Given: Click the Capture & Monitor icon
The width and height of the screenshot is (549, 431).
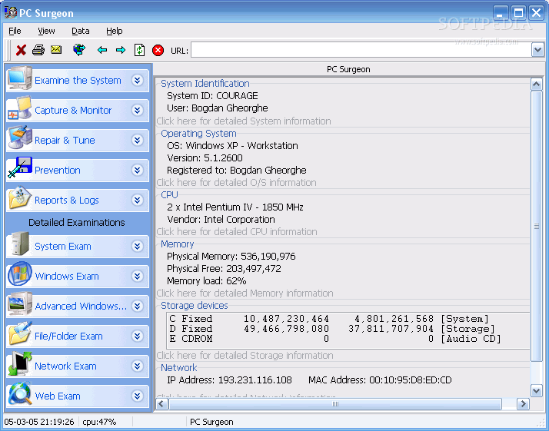Looking at the screenshot, I should pos(20,108).
